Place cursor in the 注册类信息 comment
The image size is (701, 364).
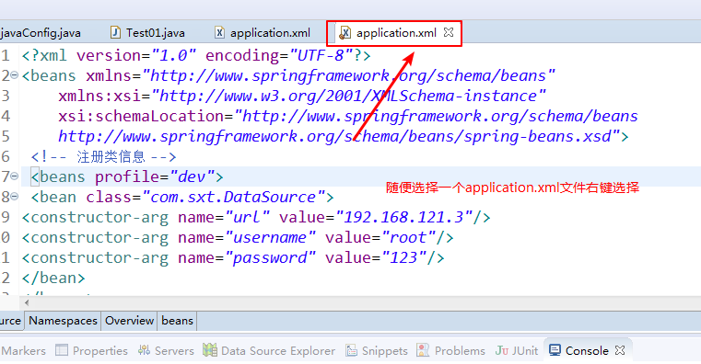(x=111, y=156)
